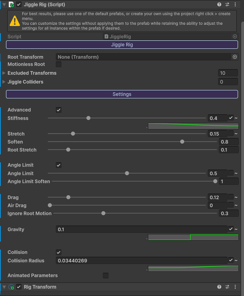Image resolution: width=244 pixels, height=296 pixels.
Task: Open presets for Jiggle Rig component
Action: tap(227, 4)
